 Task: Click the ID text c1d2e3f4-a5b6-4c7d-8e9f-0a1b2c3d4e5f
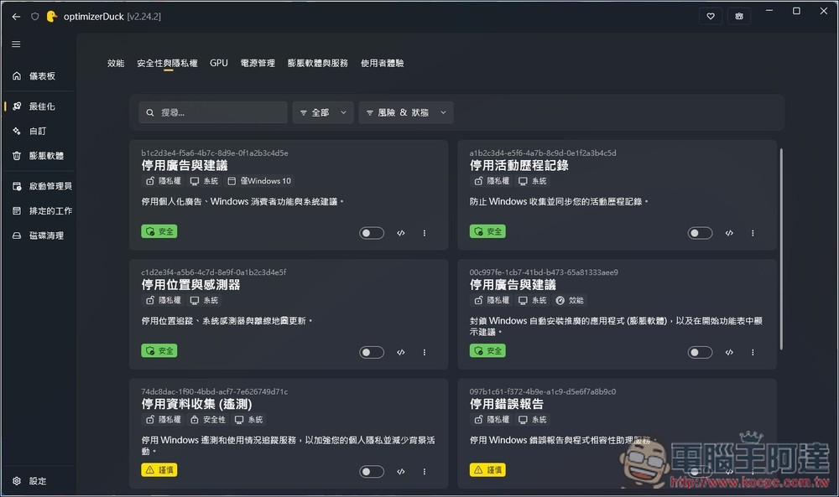[213, 272]
